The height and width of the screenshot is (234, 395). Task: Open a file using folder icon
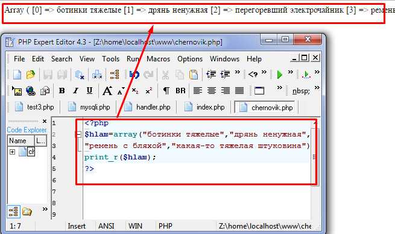click(x=31, y=75)
